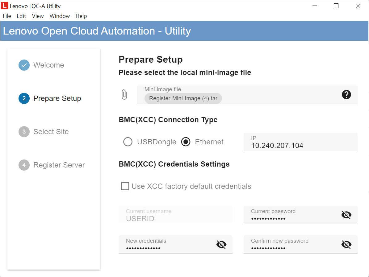Click the Register-Mini-Image (4).tar file chip
The image size is (369, 277).
click(183, 98)
